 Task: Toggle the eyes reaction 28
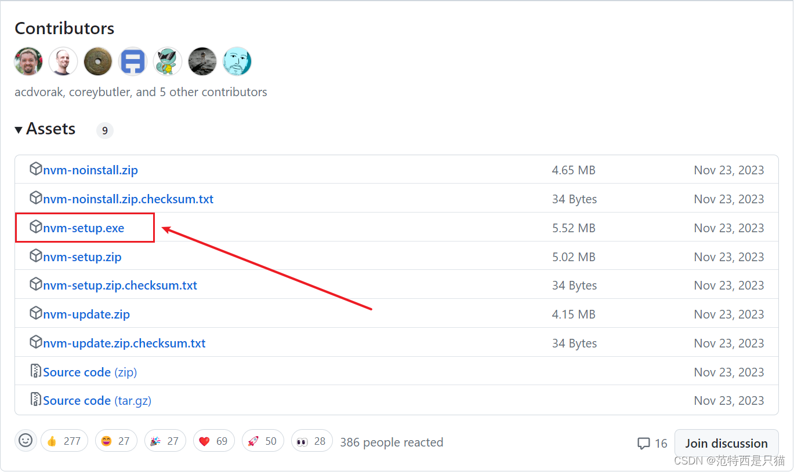(x=312, y=441)
